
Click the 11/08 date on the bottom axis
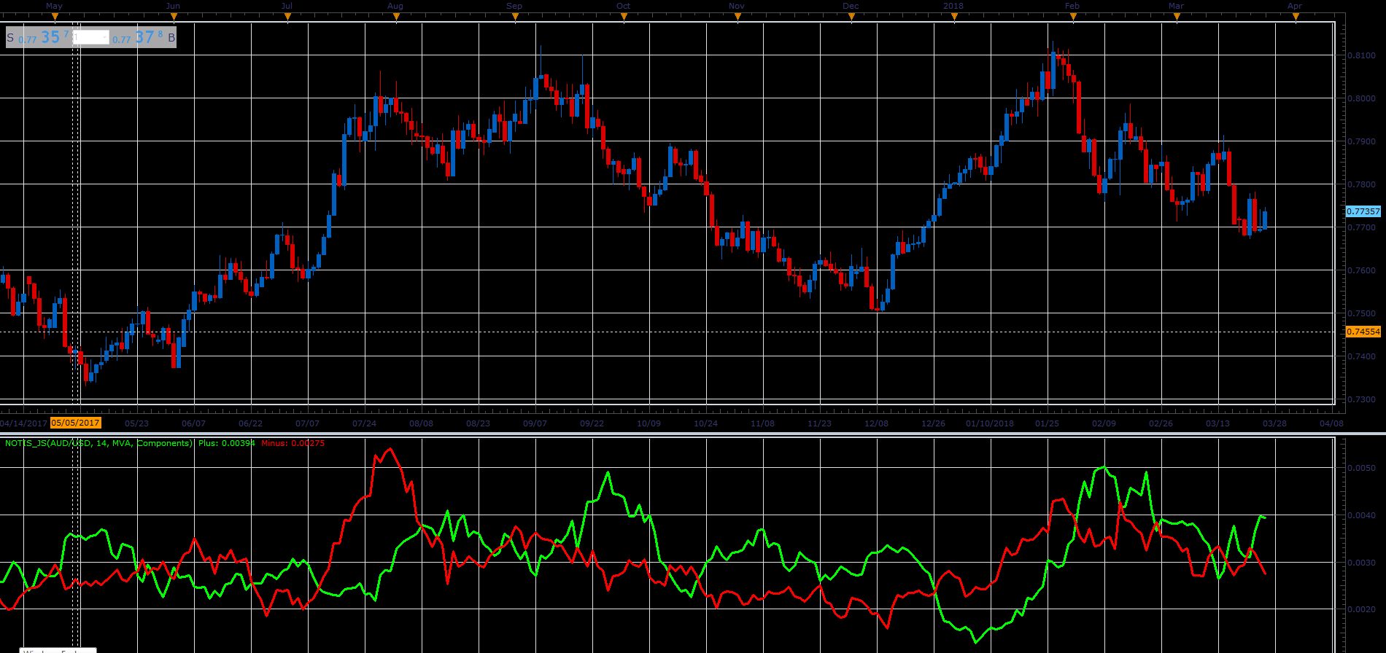(x=762, y=423)
